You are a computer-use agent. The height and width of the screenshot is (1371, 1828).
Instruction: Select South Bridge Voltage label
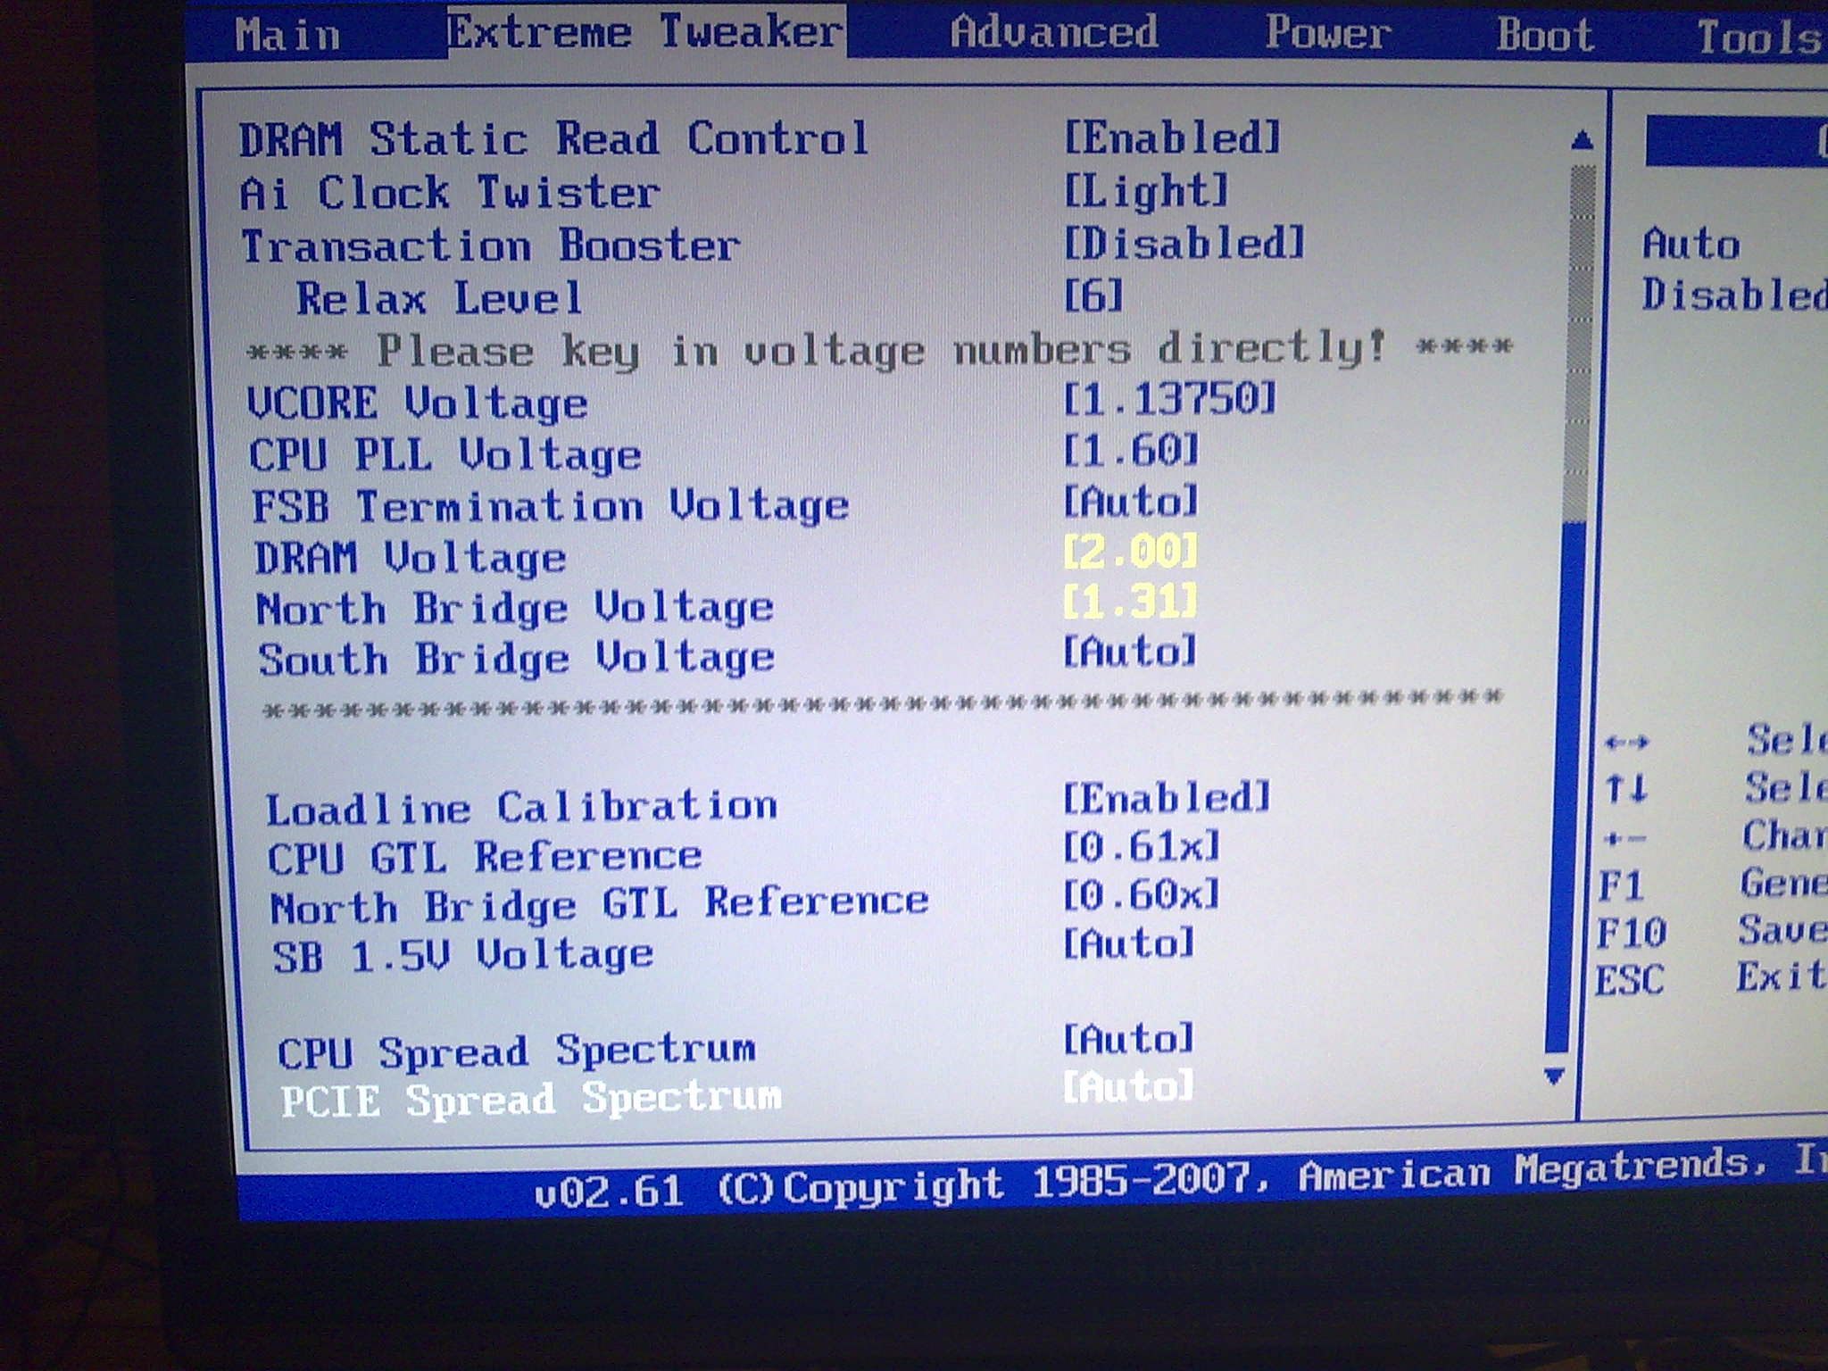tap(516, 660)
